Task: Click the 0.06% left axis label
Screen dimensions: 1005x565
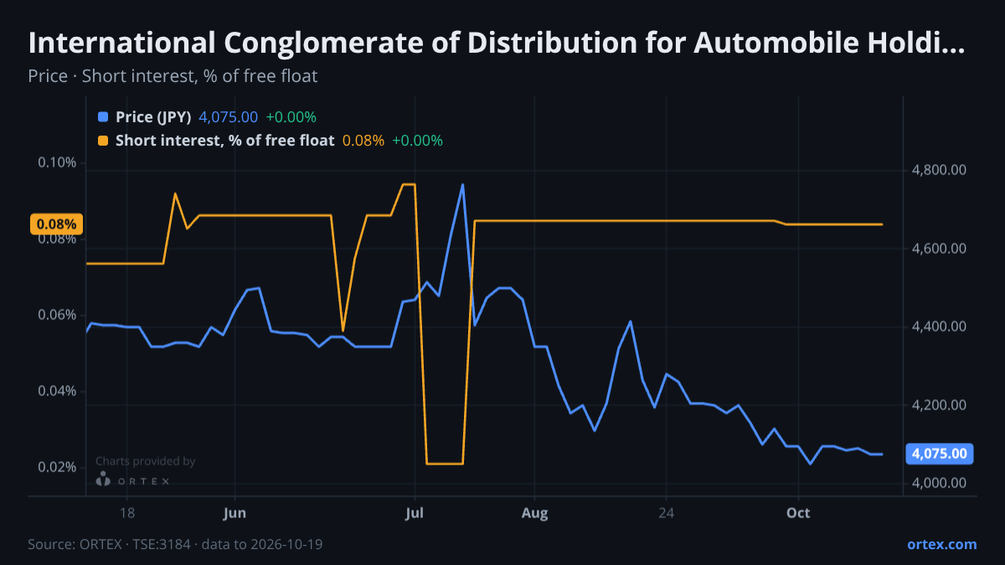Action: pyautogui.click(x=57, y=315)
